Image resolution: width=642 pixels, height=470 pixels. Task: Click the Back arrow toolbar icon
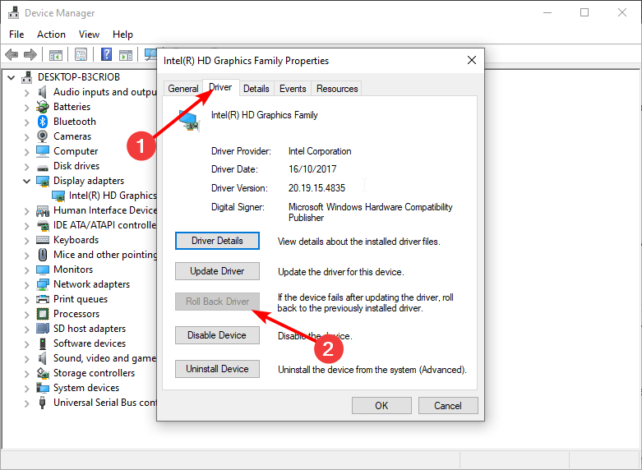click(x=12, y=54)
